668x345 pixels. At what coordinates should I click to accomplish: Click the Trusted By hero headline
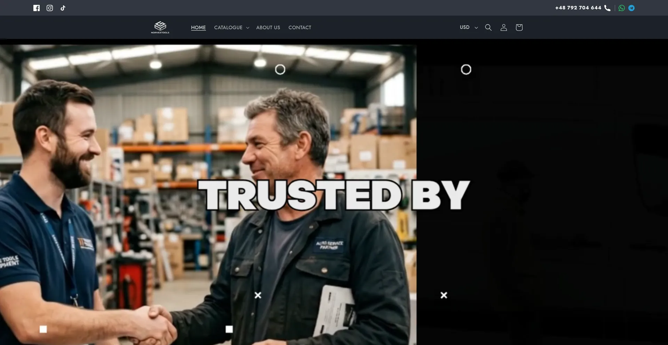click(x=334, y=195)
